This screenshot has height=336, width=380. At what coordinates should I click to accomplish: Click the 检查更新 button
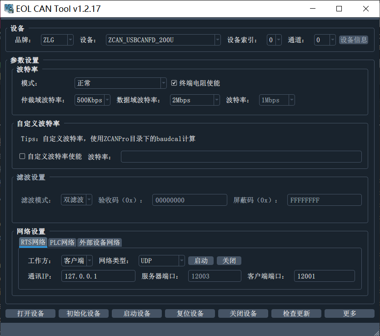point(296,313)
